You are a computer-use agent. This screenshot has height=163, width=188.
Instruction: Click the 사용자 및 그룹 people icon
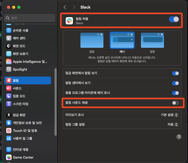9,138
